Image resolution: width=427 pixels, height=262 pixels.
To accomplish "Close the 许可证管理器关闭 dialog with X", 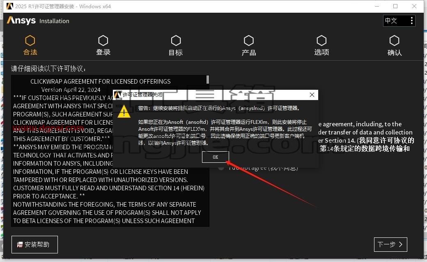I will 312,95.
